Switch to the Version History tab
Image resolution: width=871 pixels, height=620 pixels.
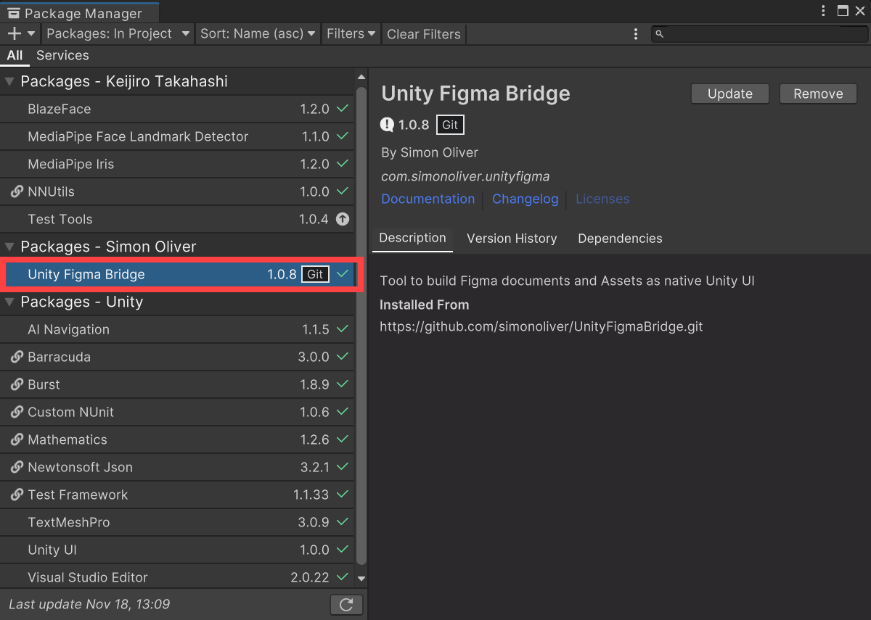[x=512, y=239]
